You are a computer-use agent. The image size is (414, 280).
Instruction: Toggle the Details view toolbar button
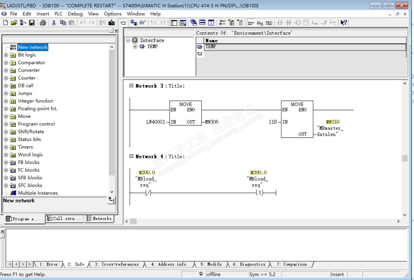(183, 23)
